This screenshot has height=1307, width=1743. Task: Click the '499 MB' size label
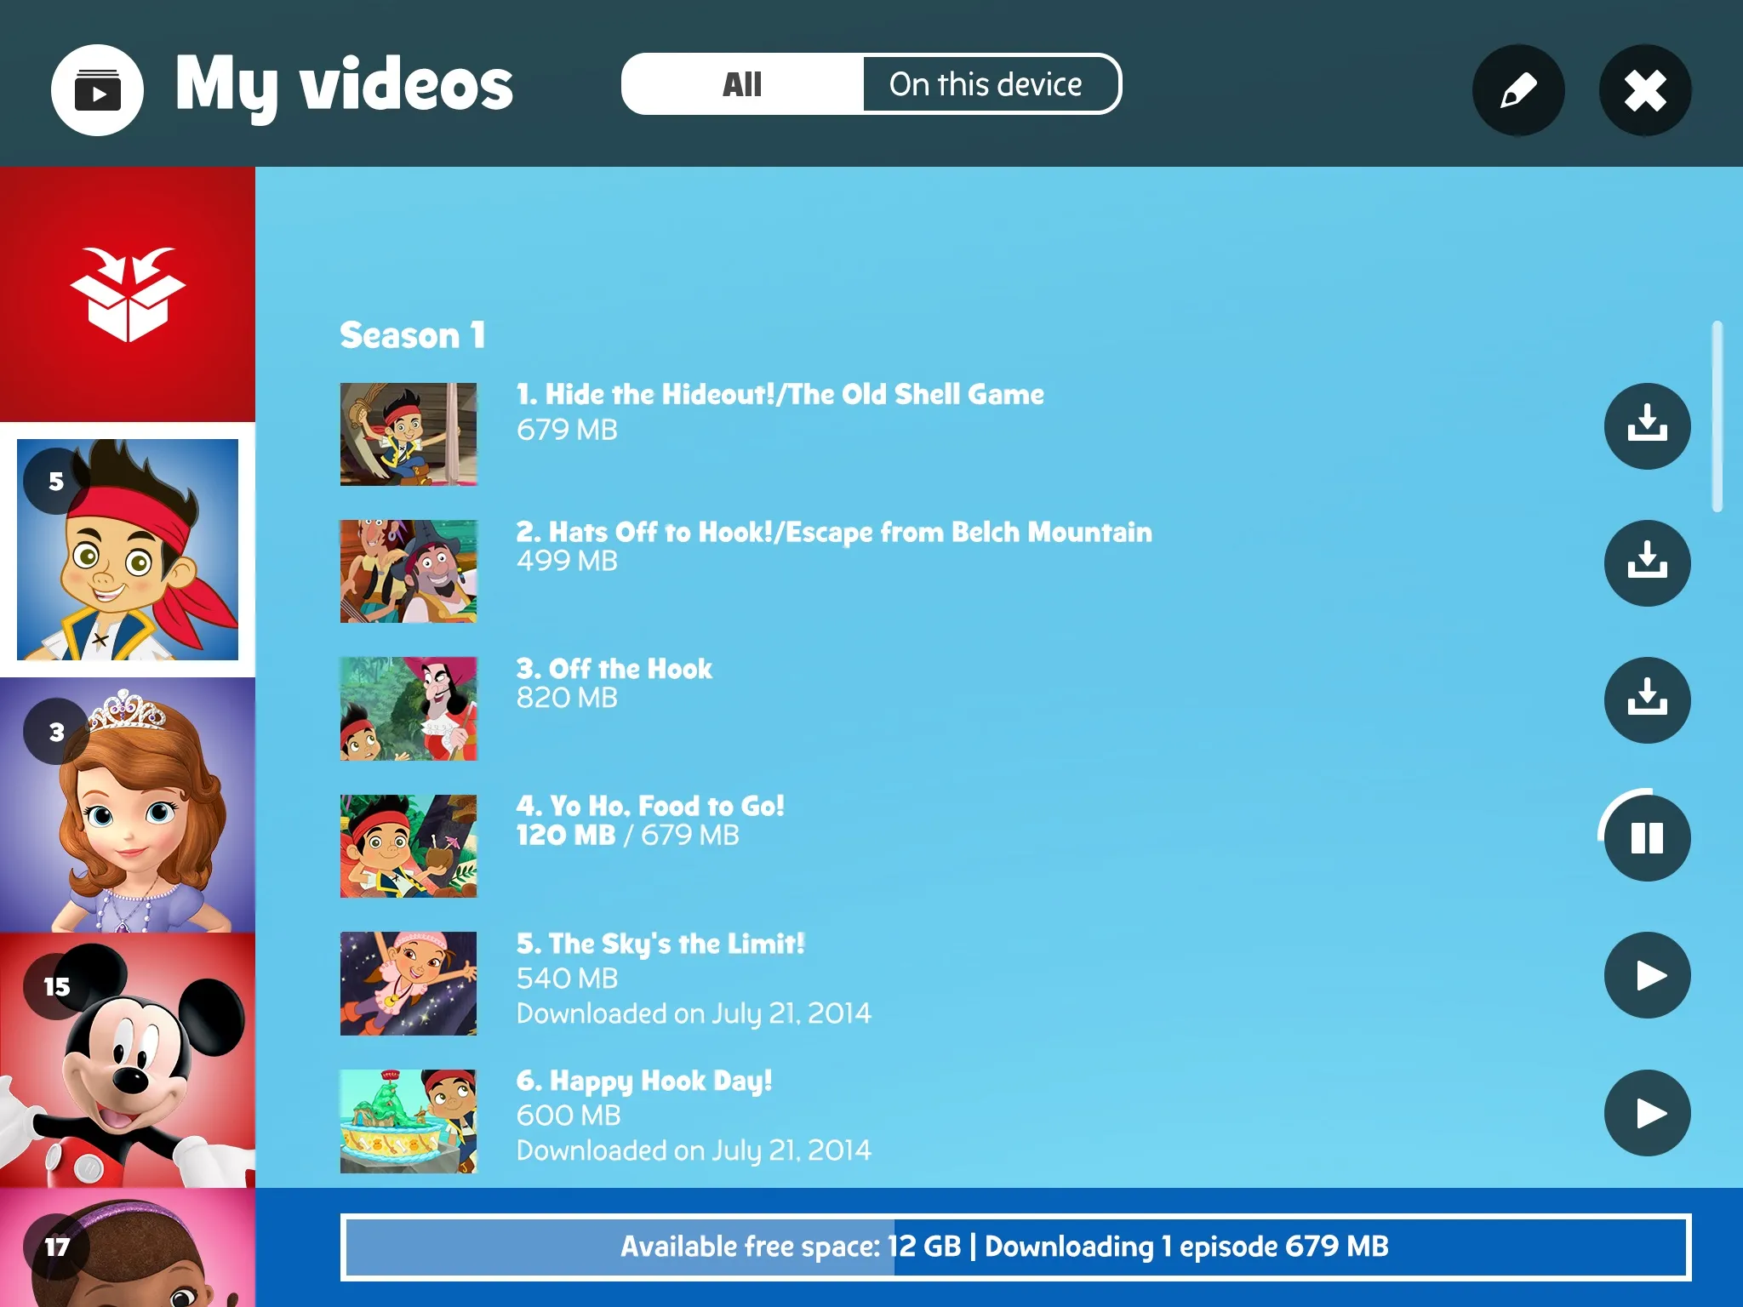coord(567,562)
